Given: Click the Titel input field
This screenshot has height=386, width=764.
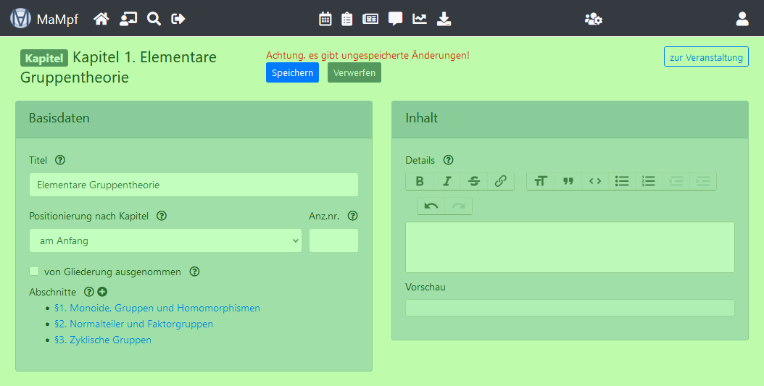Looking at the screenshot, I should [194, 185].
